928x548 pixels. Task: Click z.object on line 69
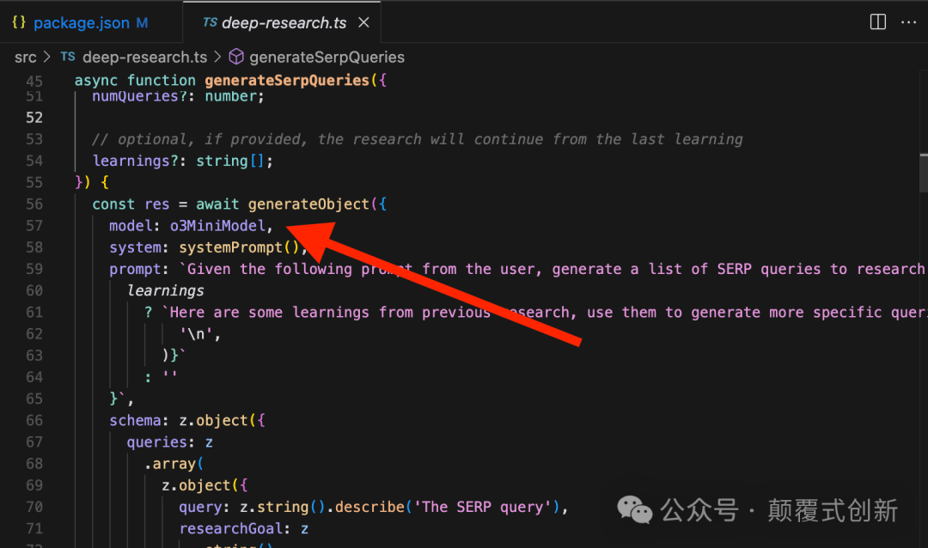(196, 486)
